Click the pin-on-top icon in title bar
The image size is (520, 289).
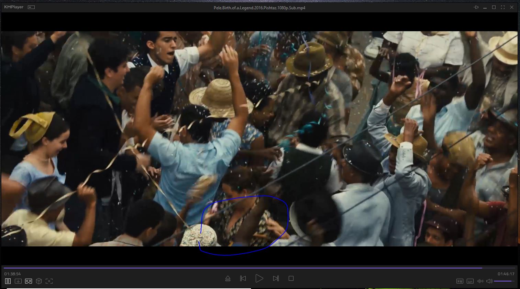pos(476,7)
